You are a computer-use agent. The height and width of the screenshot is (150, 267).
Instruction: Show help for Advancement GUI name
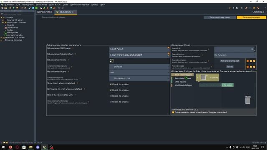[x=73, y=48]
